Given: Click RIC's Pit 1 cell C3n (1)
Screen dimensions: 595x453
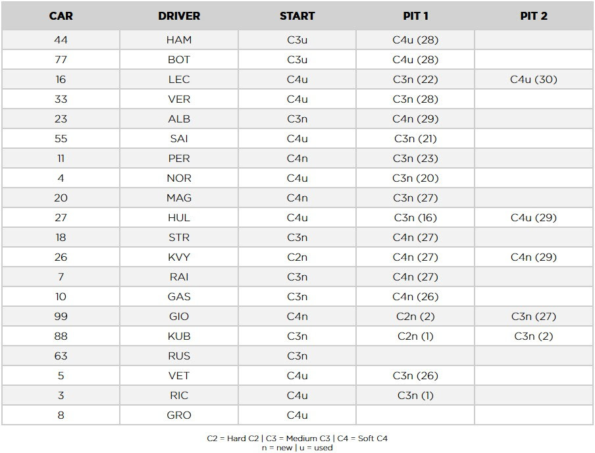Looking at the screenshot, I should (415, 395).
